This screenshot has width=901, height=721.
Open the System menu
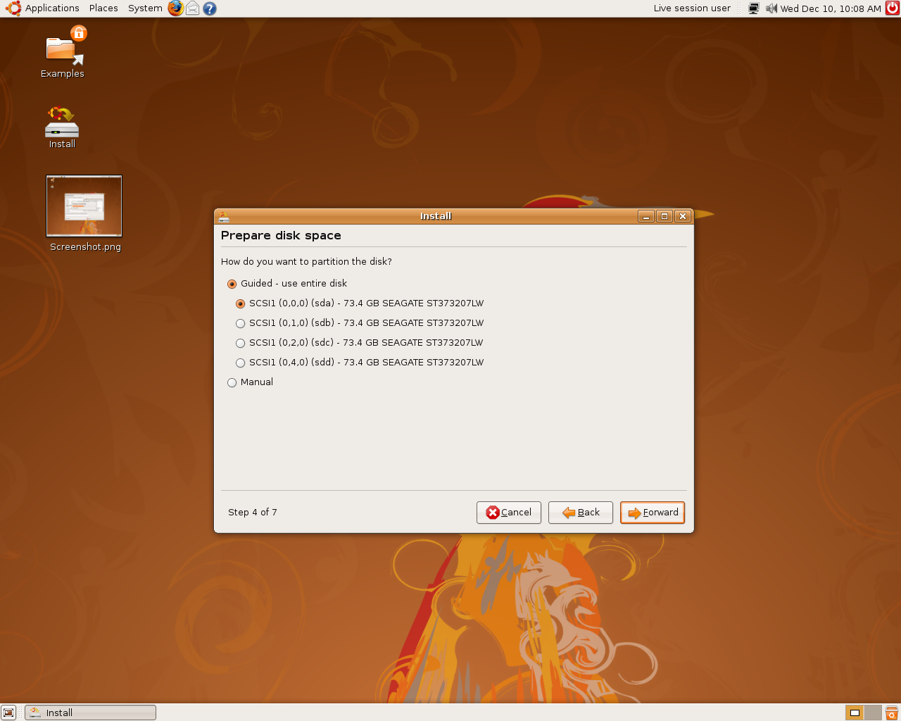pos(145,8)
